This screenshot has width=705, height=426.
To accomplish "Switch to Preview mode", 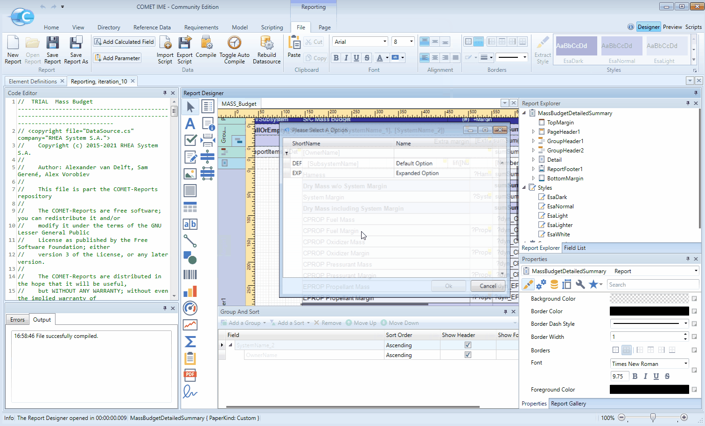I will 672,27.
